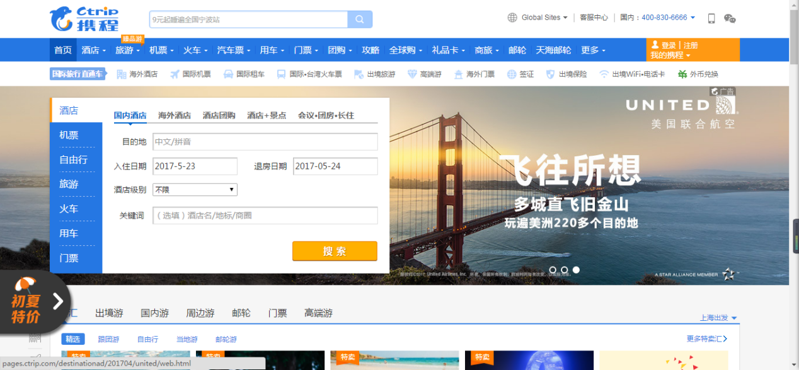Open 出境WiFi•电话卡 with WiFi icon
The image size is (799, 370).
631,74
